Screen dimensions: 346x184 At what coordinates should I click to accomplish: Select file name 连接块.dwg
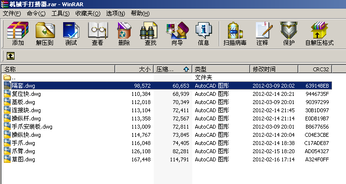point(26,110)
